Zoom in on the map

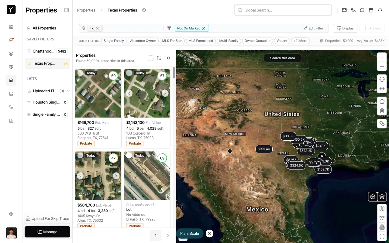click(382, 57)
